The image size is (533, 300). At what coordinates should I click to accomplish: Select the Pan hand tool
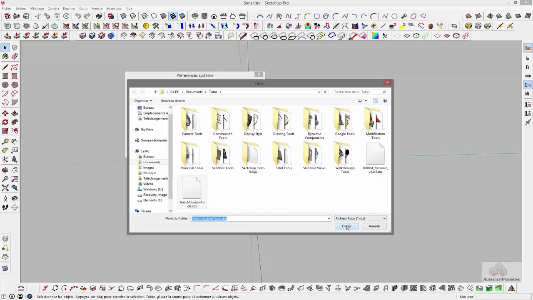(x=15, y=170)
